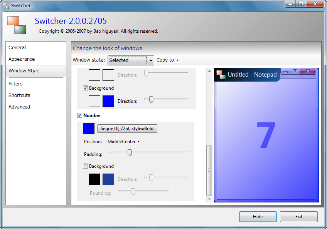
Task: Click the small Switcher icon in title bar
Action: pyautogui.click(x=6, y=6)
